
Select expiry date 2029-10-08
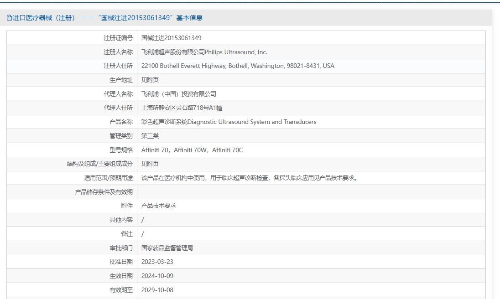click(157, 290)
